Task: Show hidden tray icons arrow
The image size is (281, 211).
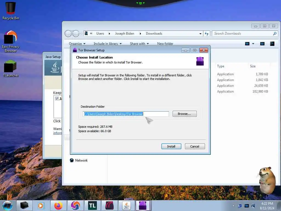Action: point(233,206)
